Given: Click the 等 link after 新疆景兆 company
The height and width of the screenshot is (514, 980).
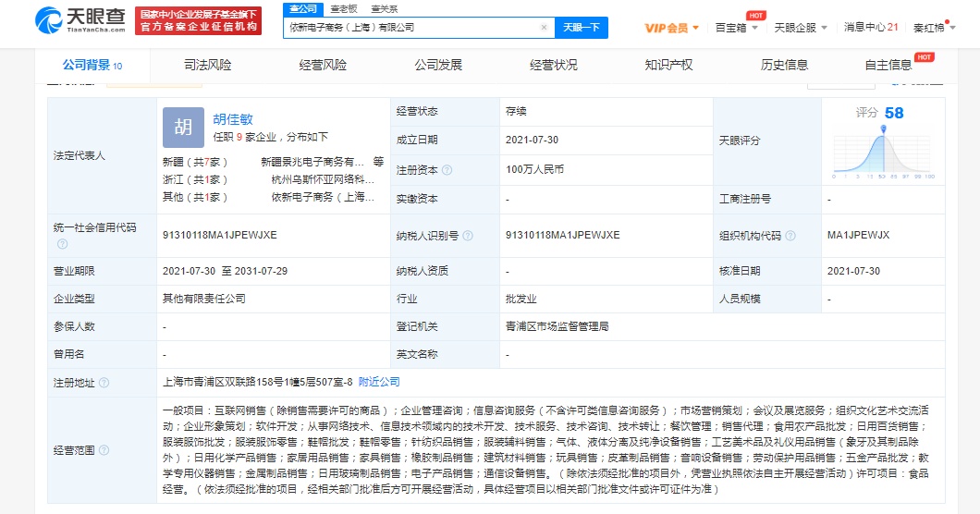Looking at the screenshot, I should click(378, 162).
